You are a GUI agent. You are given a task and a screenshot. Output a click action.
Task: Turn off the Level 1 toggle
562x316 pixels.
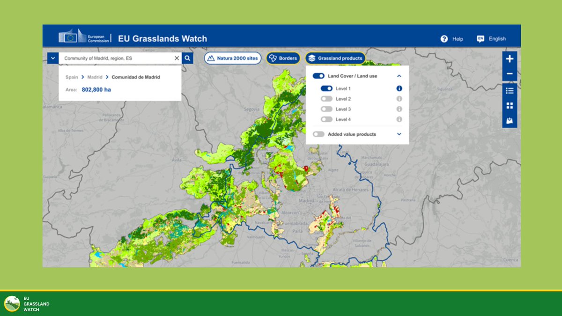coord(328,88)
